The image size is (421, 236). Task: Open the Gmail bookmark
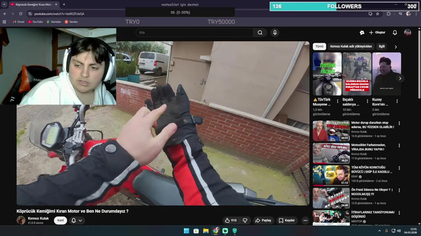[x=18, y=22]
